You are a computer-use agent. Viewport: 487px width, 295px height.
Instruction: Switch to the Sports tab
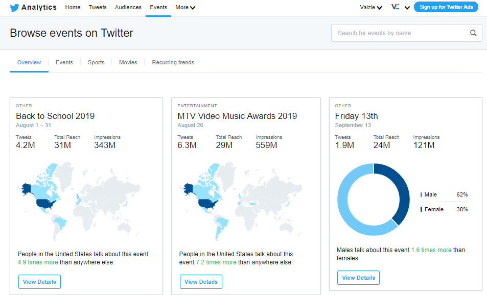click(96, 62)
